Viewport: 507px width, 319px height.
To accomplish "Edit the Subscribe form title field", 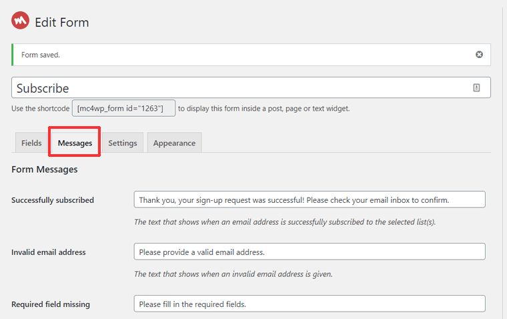I will point(251,87).
